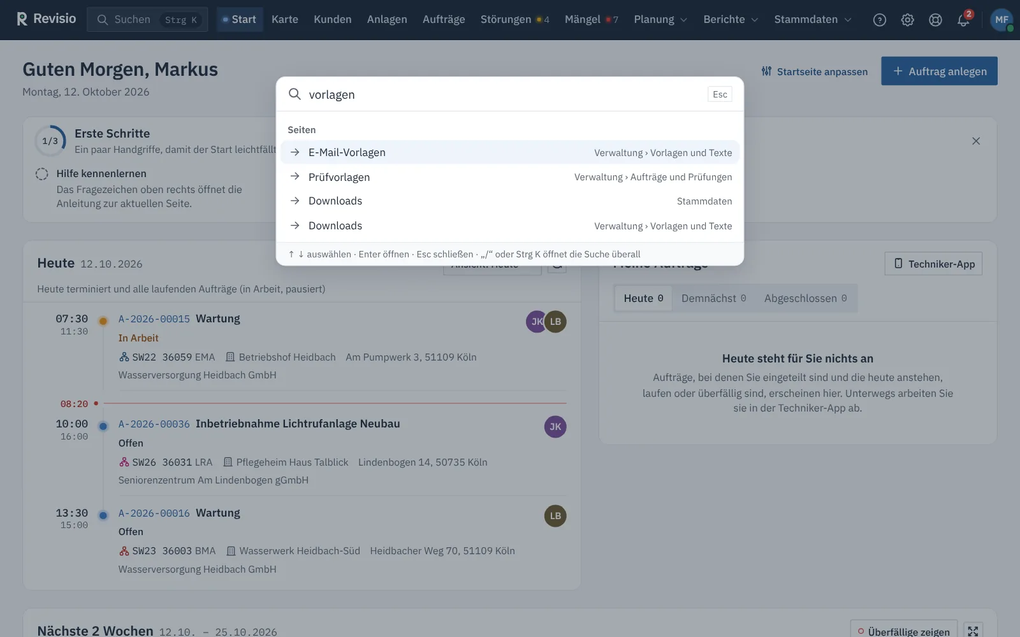
Task: Select Prüfvorlagen search result
Action: (x=510, y=177)
